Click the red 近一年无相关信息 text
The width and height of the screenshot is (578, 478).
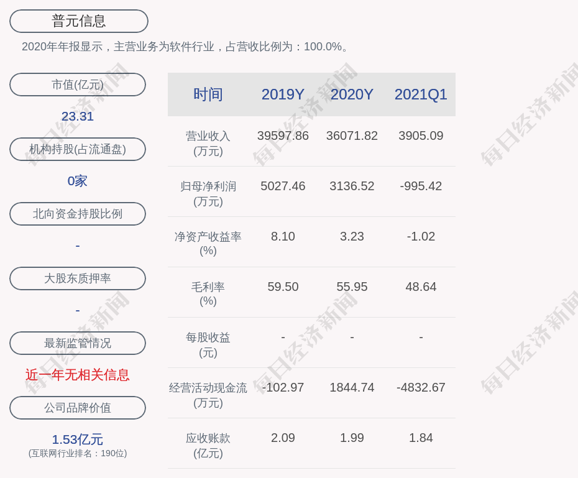coord(77,376)
